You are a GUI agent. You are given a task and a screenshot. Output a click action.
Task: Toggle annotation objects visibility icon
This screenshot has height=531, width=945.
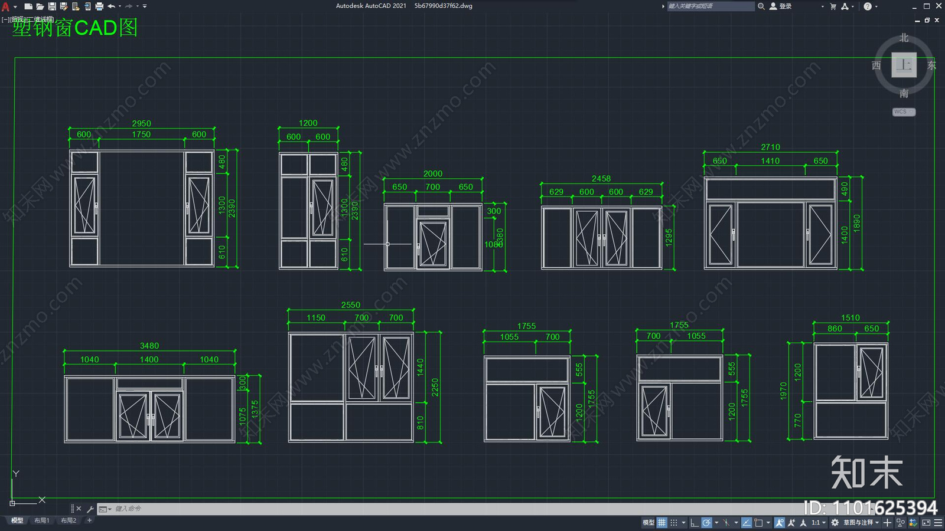point(780,523)
